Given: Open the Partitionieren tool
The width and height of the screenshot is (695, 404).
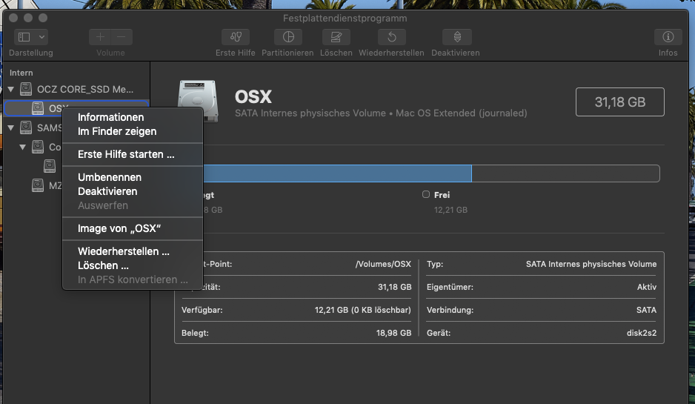Looking at the screenshot, I should click(288, 37).
